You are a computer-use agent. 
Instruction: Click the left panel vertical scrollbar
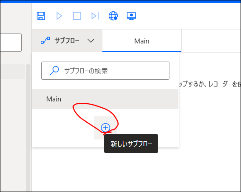[28, 128]
